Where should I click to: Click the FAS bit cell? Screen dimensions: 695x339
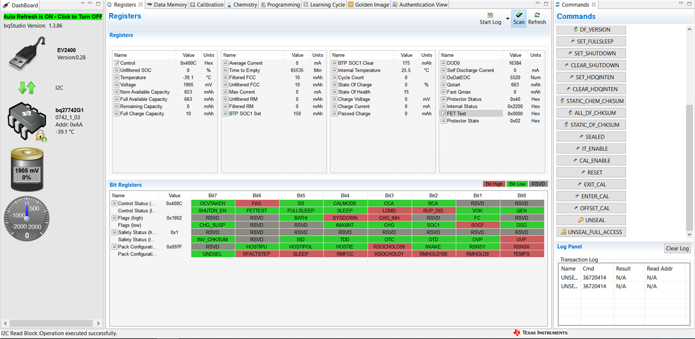[x=257, y=203]
